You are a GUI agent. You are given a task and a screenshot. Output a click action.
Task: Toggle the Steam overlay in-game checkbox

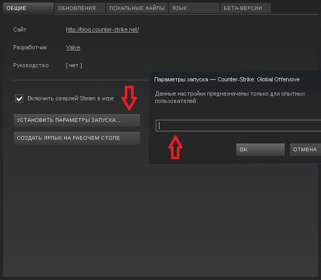point(19,99)
